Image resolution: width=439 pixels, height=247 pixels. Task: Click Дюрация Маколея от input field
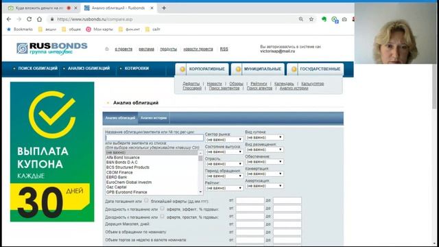250,224
